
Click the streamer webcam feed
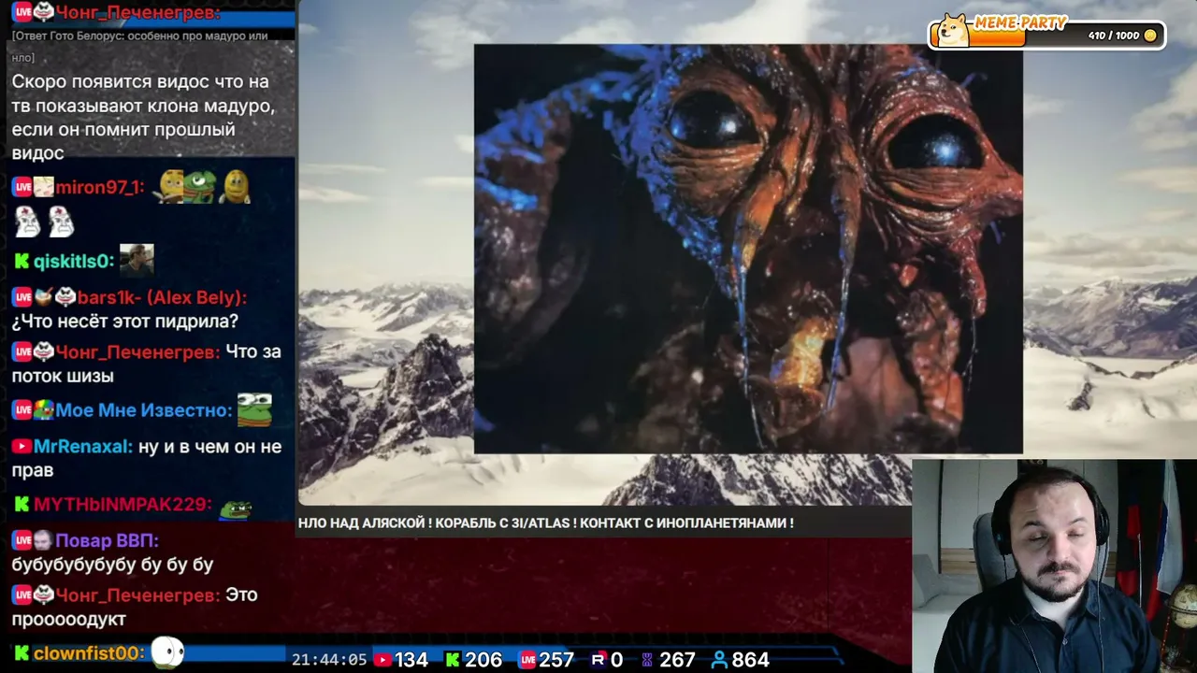(1054, 565)
